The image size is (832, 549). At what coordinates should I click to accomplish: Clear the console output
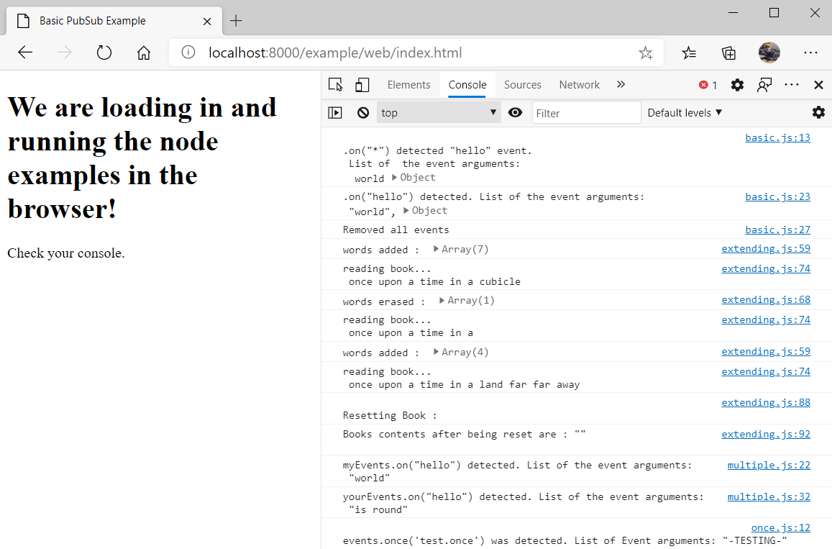coord(363,112)
